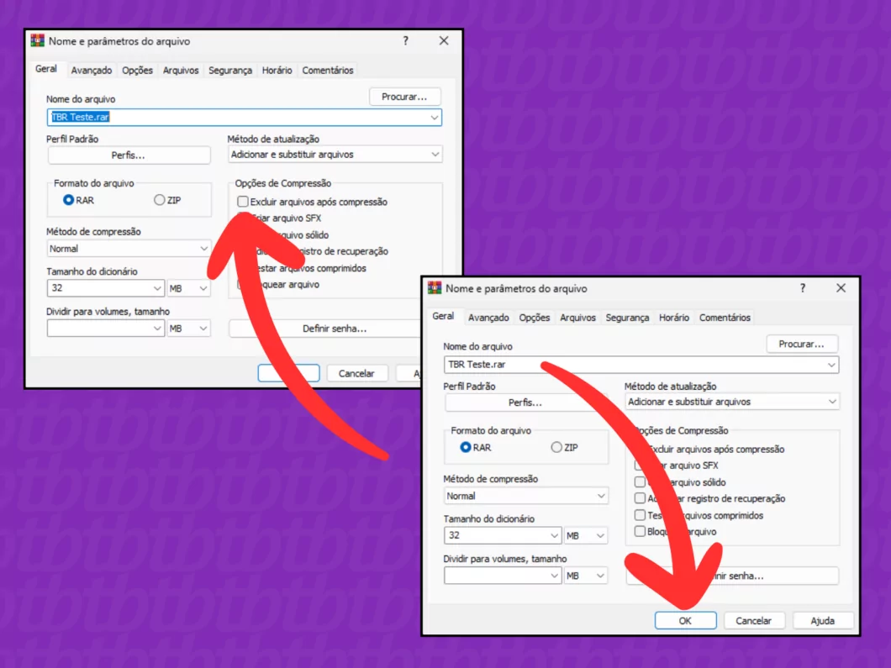Select RAR format in the back dialog
891x668 pixels.
point(68,200)
